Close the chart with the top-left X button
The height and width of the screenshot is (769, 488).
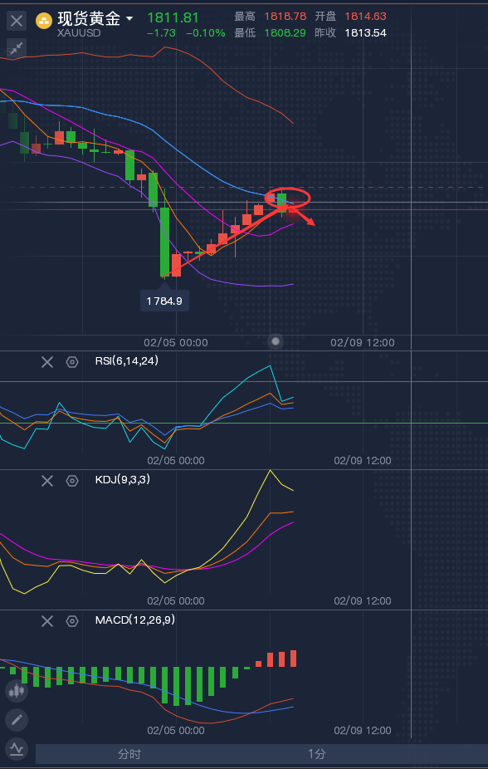pos(17,21)
